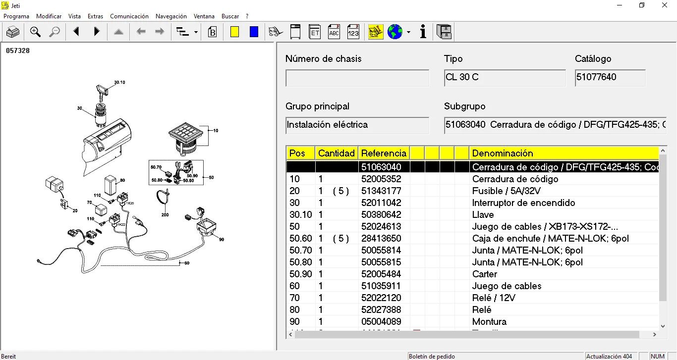Select the Caja de enchufe row
Viewport: 677px width, 360px height.
pos(473,238)
